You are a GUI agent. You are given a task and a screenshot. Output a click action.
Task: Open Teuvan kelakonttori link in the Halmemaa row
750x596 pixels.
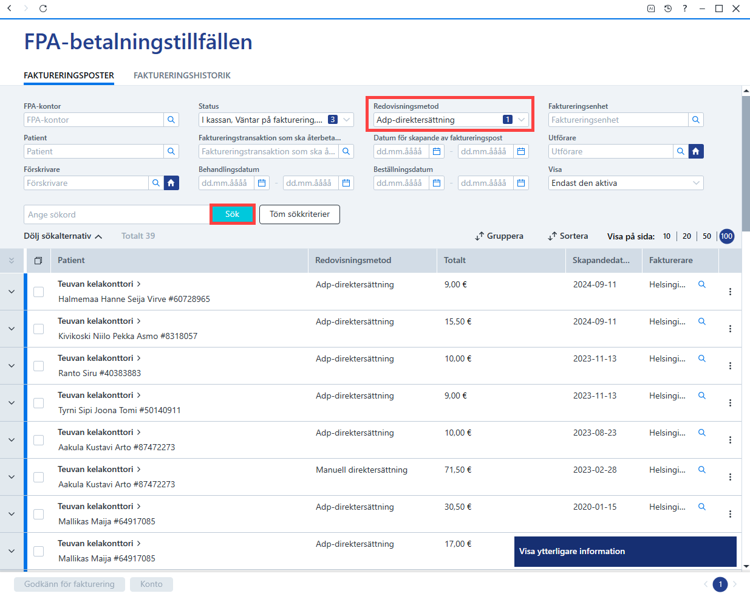click(99, 284)
